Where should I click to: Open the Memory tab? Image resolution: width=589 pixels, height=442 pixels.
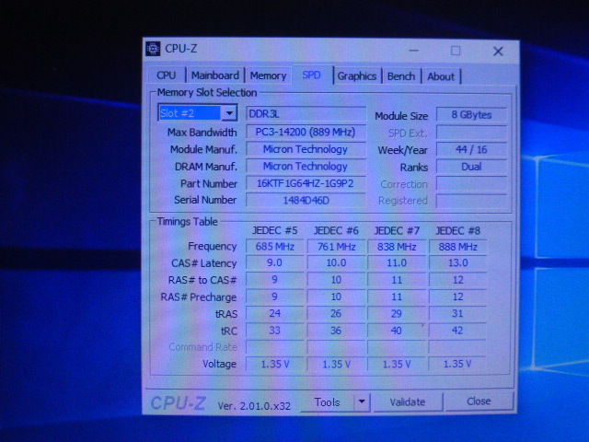click(x=268, y=76)
